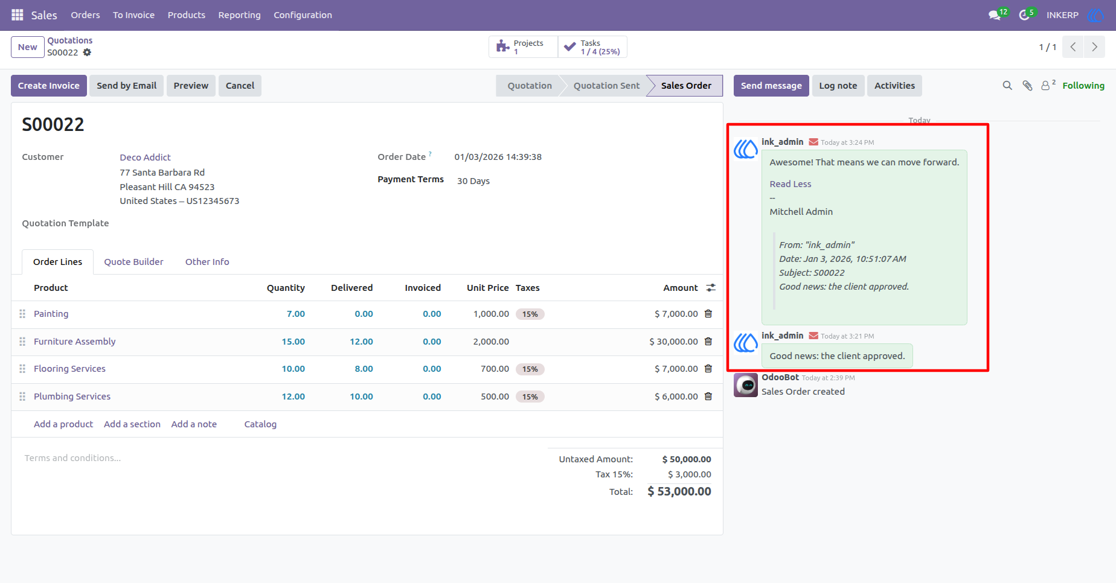Delete the Painting order line

(708, 314)
